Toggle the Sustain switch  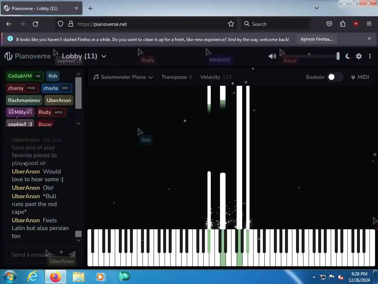click(334, 77)
